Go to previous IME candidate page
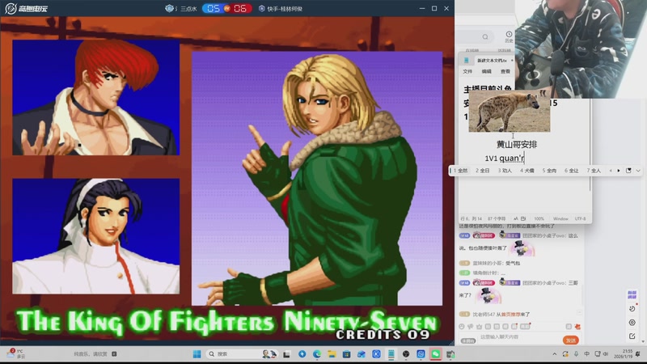Screen dimensions: 647x364 tap(611, 171)
